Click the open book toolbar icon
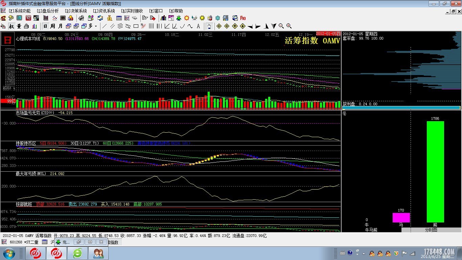 (x=135, y=18)
